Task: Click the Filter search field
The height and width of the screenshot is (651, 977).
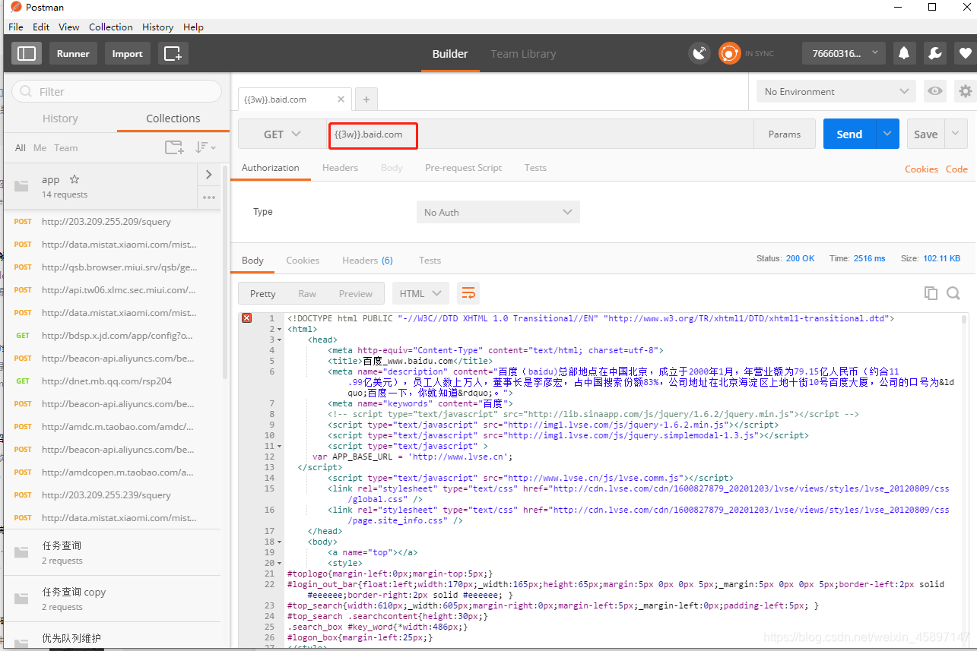Action: pos(116,91)
